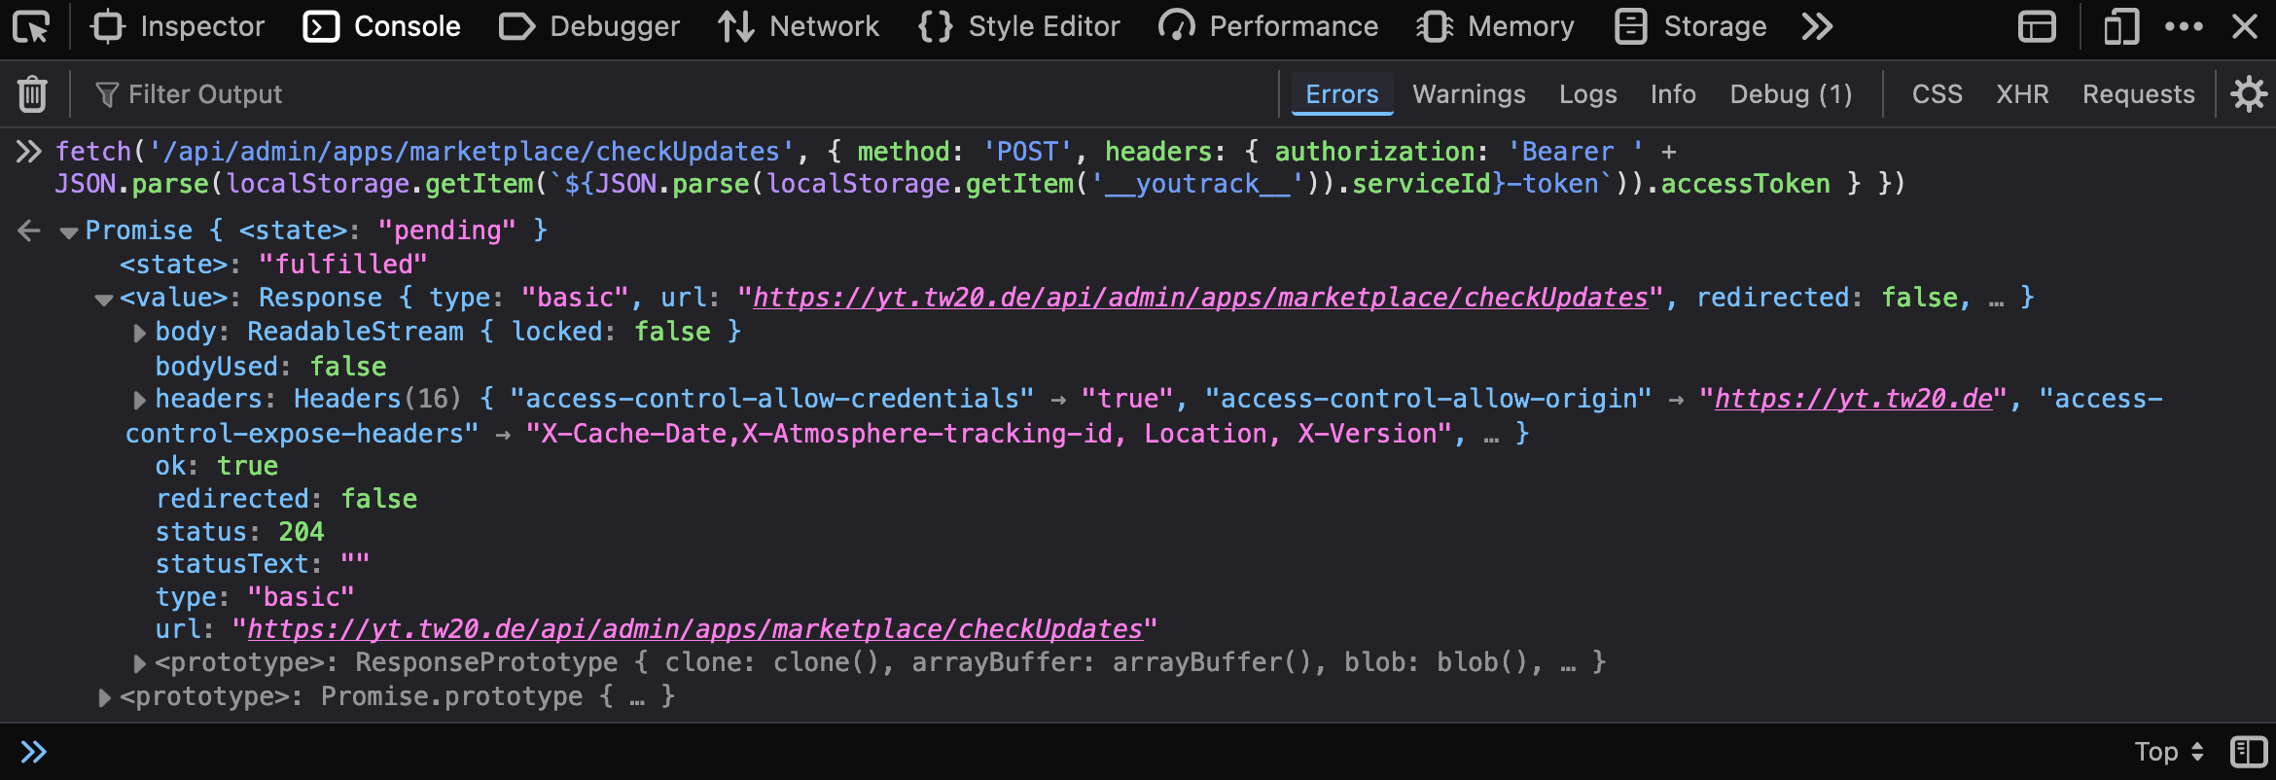Viewport: 2276px width, 780px height.
Task: Switch to the Console tab
Action: (x=381, y=26)
